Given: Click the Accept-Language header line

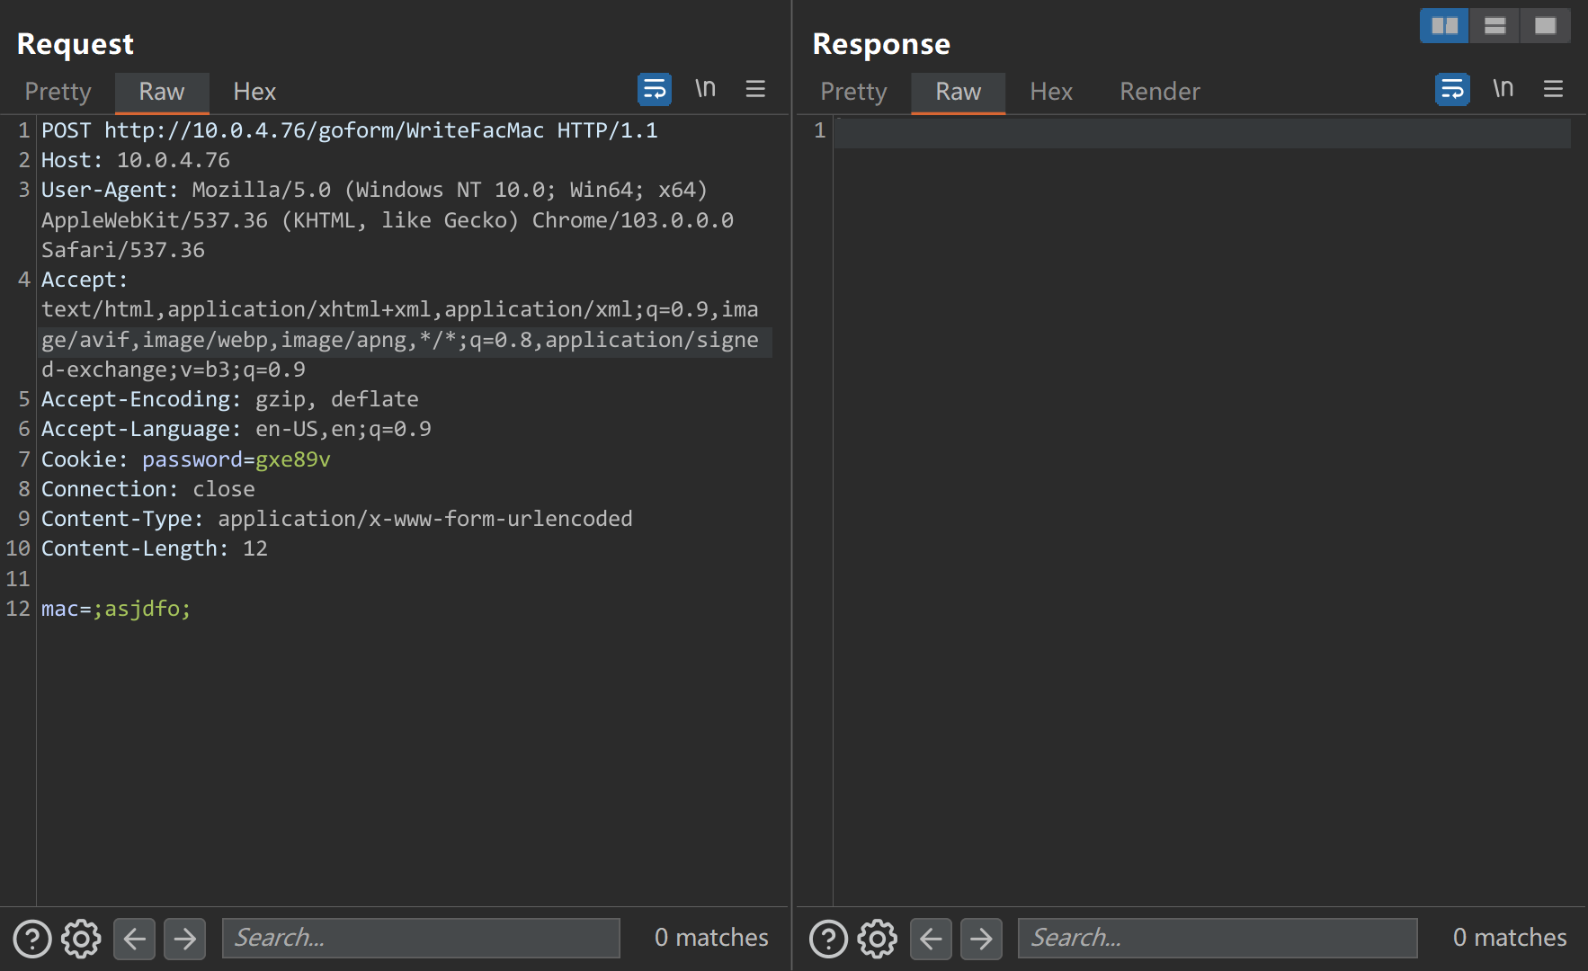Looking at the screenshot, I should [236, 429].
